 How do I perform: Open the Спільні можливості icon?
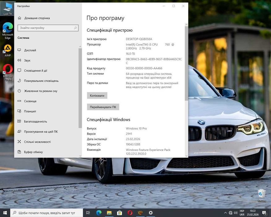(19, 142)
